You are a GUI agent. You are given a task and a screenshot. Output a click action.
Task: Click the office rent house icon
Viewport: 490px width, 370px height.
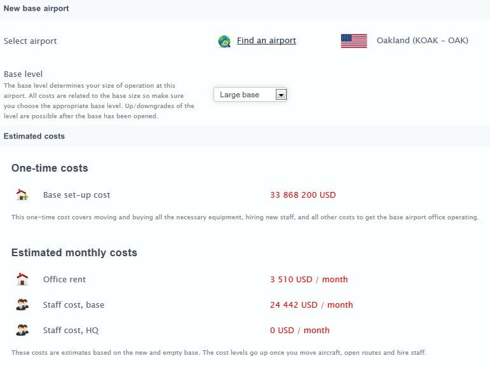pos(22,280)
